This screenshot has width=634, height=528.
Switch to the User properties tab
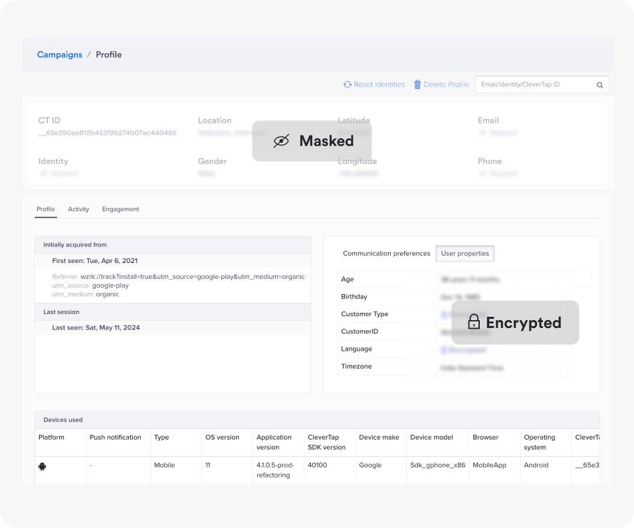[x=465, y=253]
